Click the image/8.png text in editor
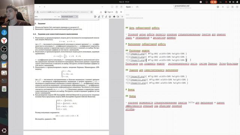Screen dimensions: 240x135 (x=138, y=76)
